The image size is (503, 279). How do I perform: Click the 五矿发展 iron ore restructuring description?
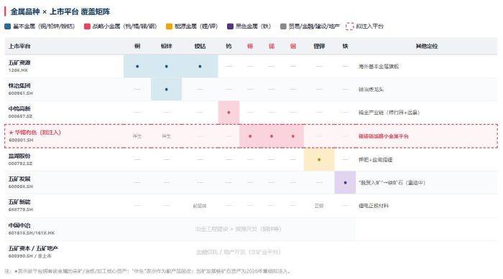pyautogui.click(x=392, y=183)
